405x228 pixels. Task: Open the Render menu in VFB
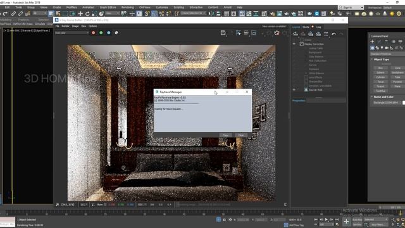(65, 26)
